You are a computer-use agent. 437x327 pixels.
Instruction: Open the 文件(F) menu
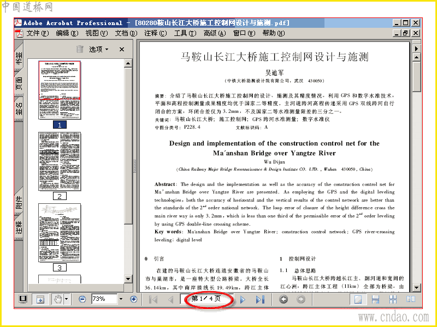pyautogui.click(x=38, y=33)
